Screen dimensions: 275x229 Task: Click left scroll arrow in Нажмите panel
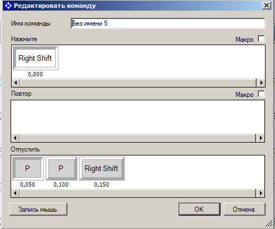tap(16, 82)
